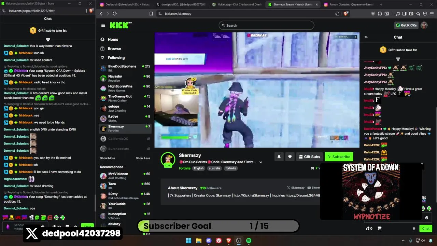Open Navashy channel in Following list
The height and width of the screenshot is (246, 437).
tap(125, 78)
